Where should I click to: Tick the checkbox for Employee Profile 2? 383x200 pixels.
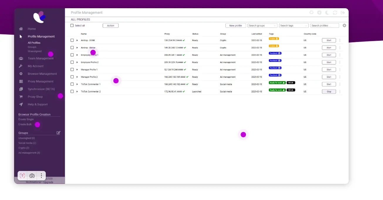pos(72,62)
